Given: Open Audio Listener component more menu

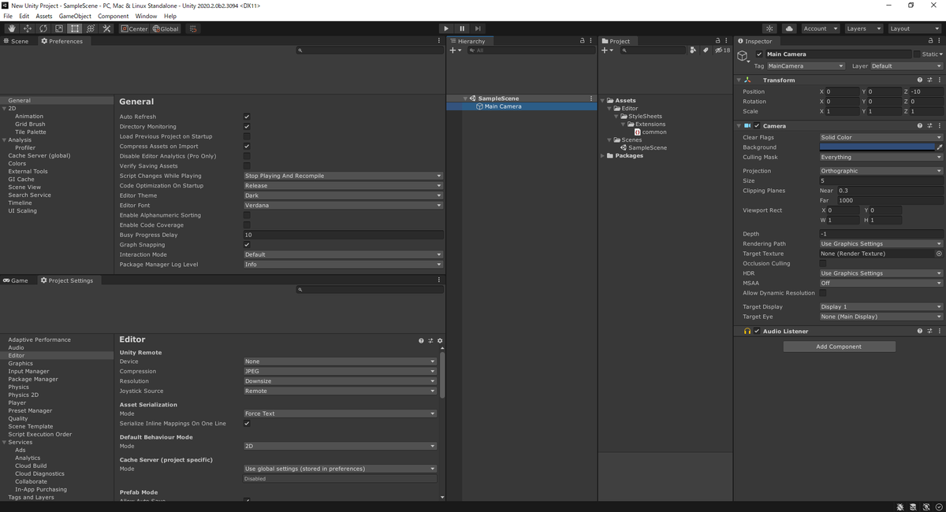Looking at the screenshot, I should pyautogui.click(x=939, y=331).
